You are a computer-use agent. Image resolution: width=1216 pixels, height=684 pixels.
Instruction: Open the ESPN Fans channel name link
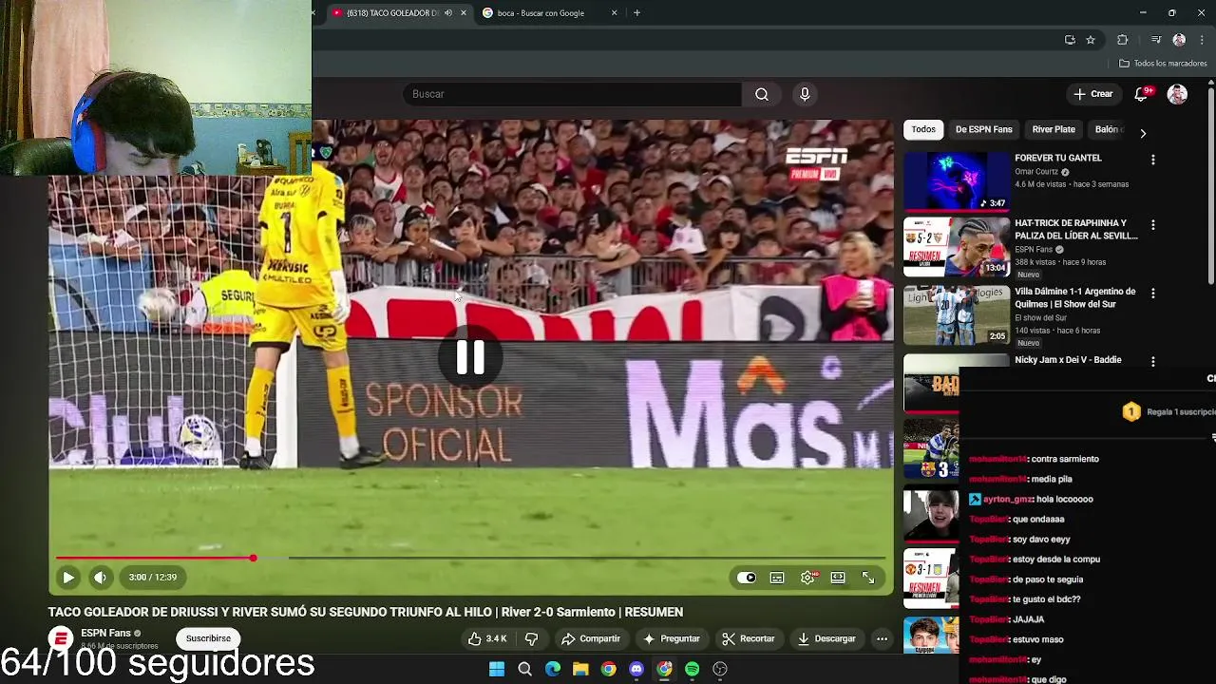[x=105, y=633]
